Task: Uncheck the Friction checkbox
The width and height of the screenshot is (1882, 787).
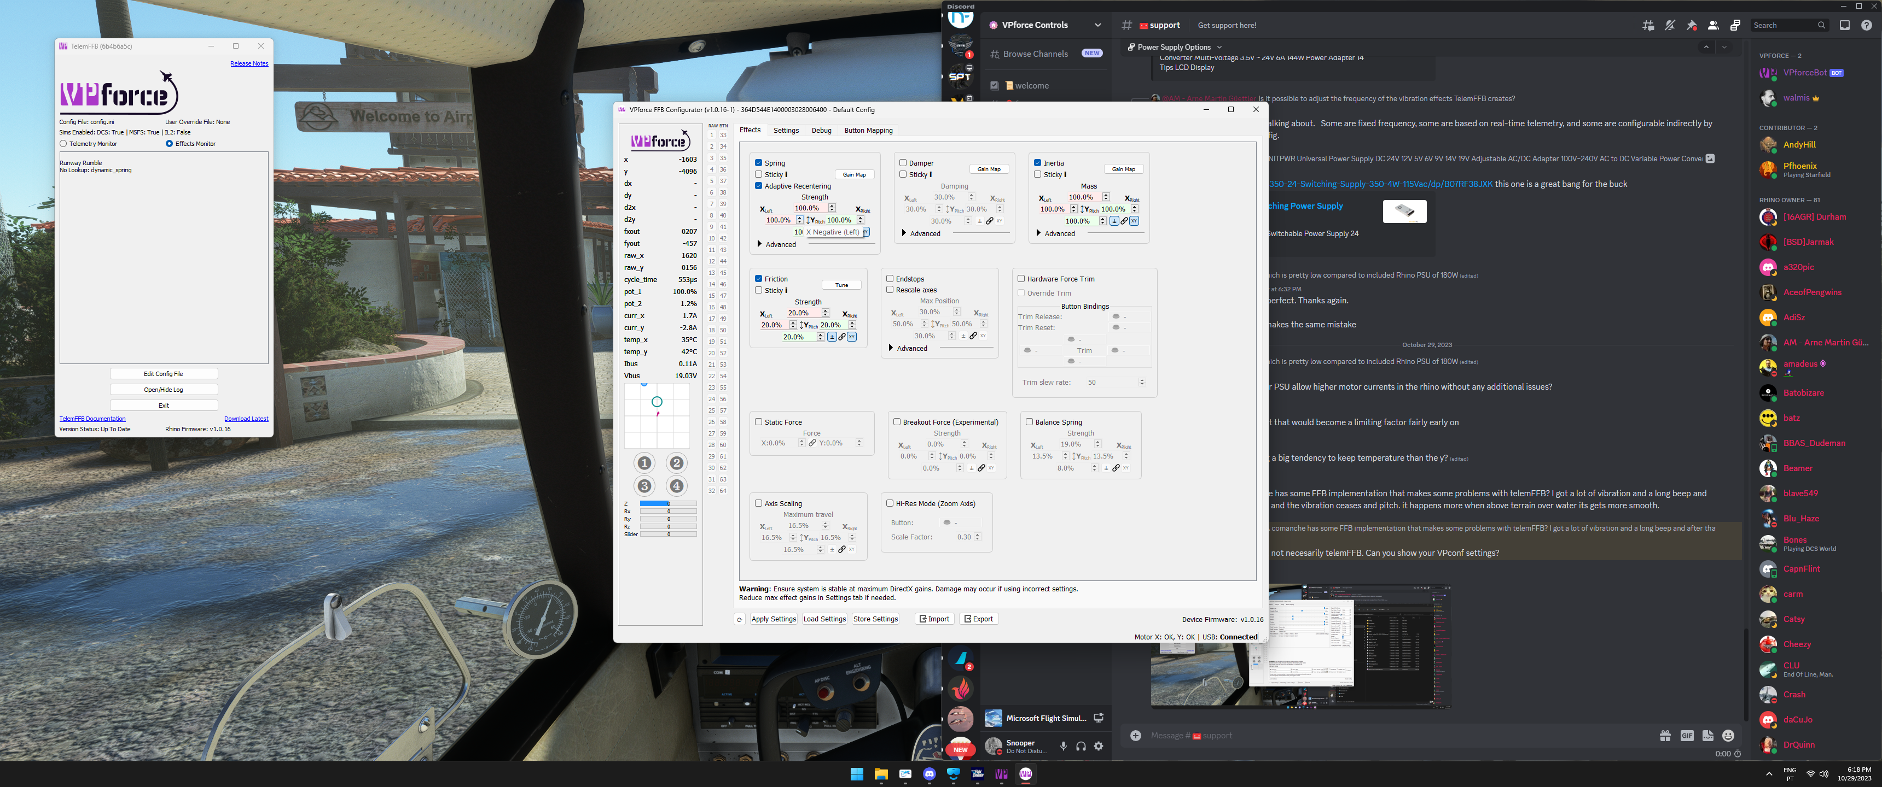Action: [x=758, y=279]
